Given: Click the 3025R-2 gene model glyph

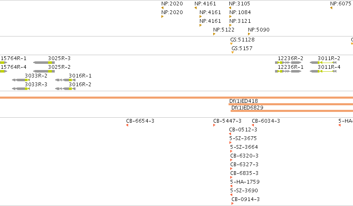Looking at the screenshot, I should [44, 71].
